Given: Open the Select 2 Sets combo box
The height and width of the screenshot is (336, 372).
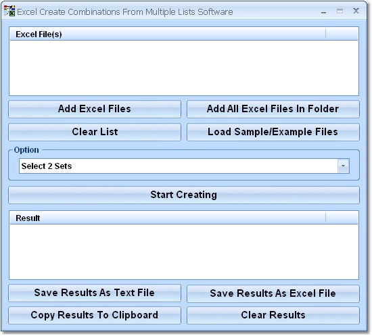Looking at the screenshot, I should 184,166.
